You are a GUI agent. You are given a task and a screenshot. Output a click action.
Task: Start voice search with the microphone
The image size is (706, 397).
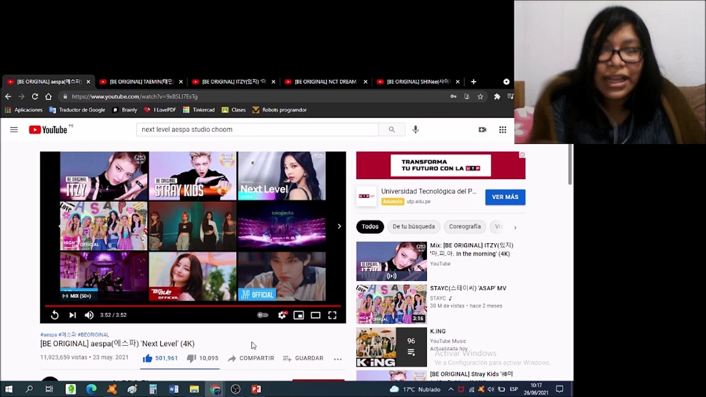pos(415,130)
